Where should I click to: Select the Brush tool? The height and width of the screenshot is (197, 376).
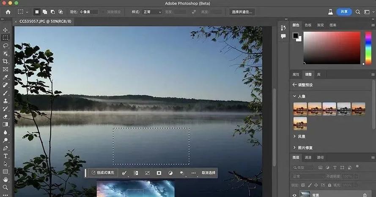point(5,93)
